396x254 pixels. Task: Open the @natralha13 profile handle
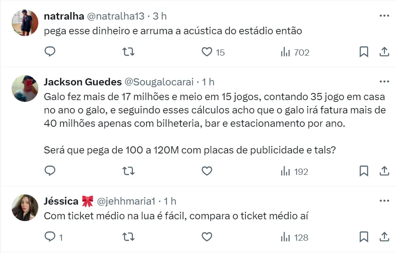coord(115,16)
